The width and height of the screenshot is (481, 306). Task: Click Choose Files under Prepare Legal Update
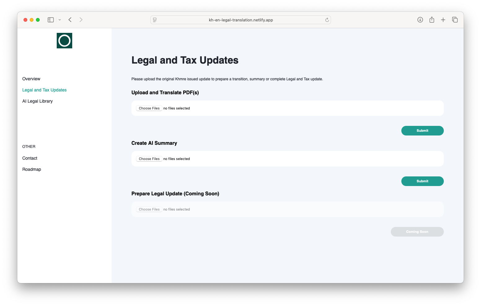149,209
